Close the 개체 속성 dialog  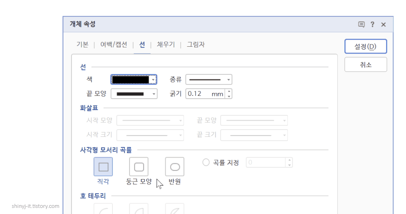[x=384, y=24]
